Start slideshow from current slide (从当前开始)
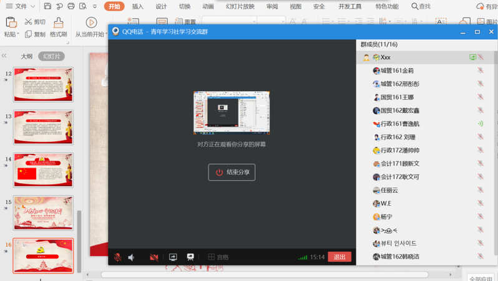This screenshot has width=498, height=281. [91, 27]
